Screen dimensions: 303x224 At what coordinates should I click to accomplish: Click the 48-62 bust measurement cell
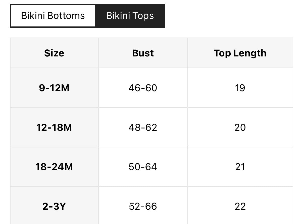143,127
